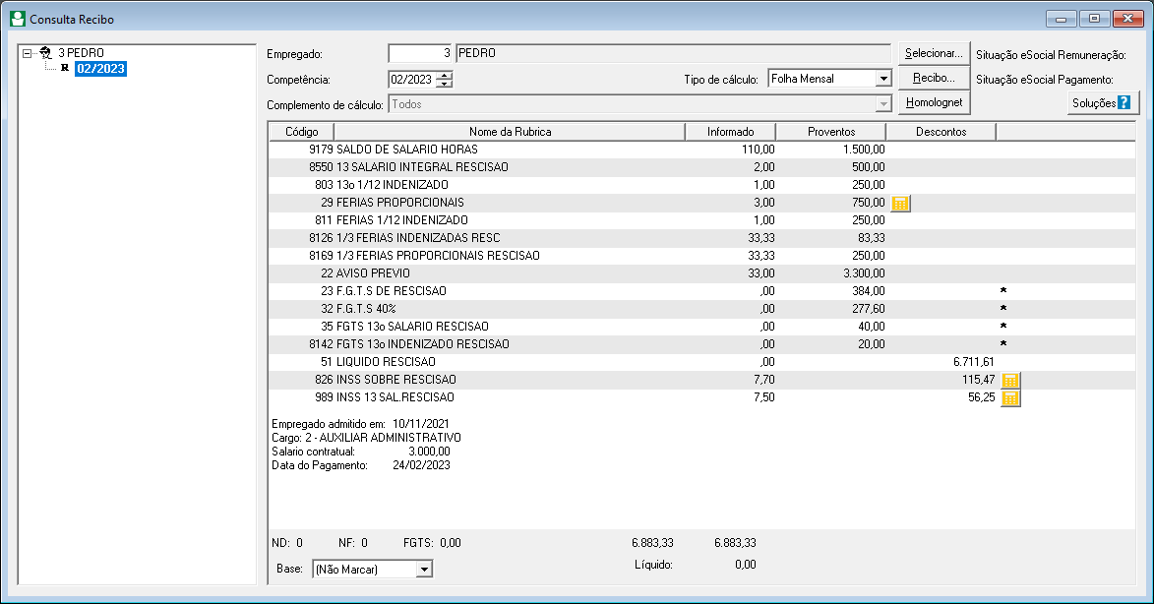Click the Consulta Recibo window title icon
1154x604 pixels.
click(x=18, y=19)
